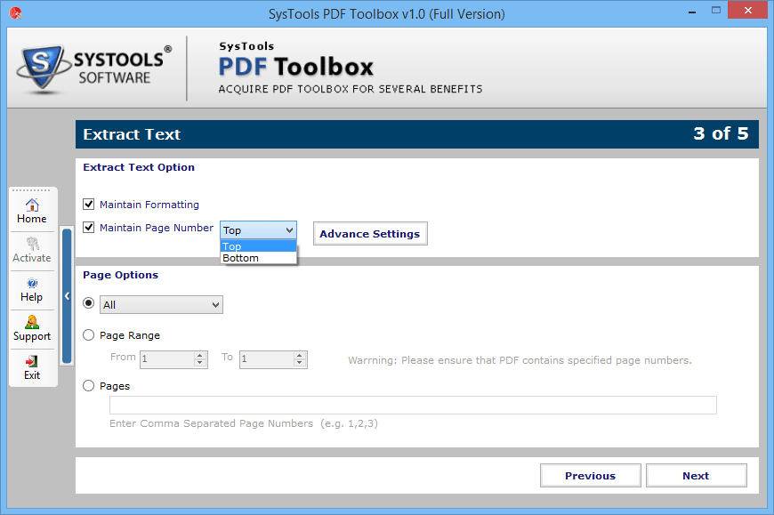Proceed with the Next button
This screenshot has width=774, height=515.
click(x=696, y=476)
